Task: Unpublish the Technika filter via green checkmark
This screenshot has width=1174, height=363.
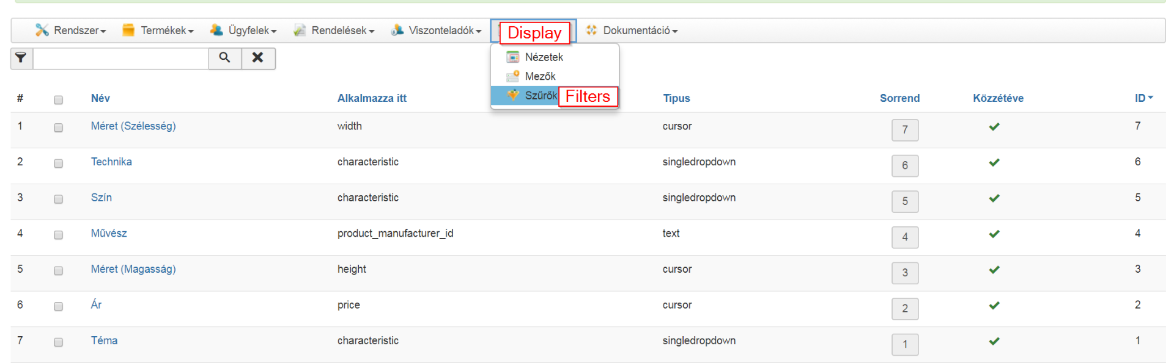Action: pyautogui.click(x=994, y=163)
